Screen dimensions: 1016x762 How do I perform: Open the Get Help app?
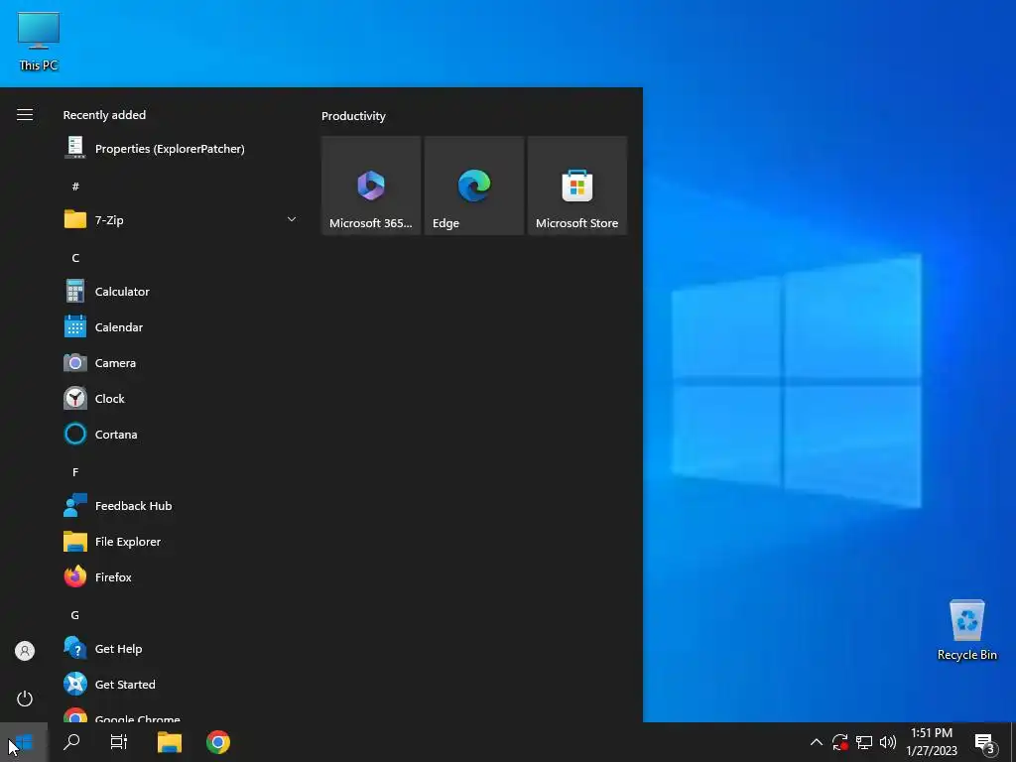pyautogui.click(x=181, y=648)
